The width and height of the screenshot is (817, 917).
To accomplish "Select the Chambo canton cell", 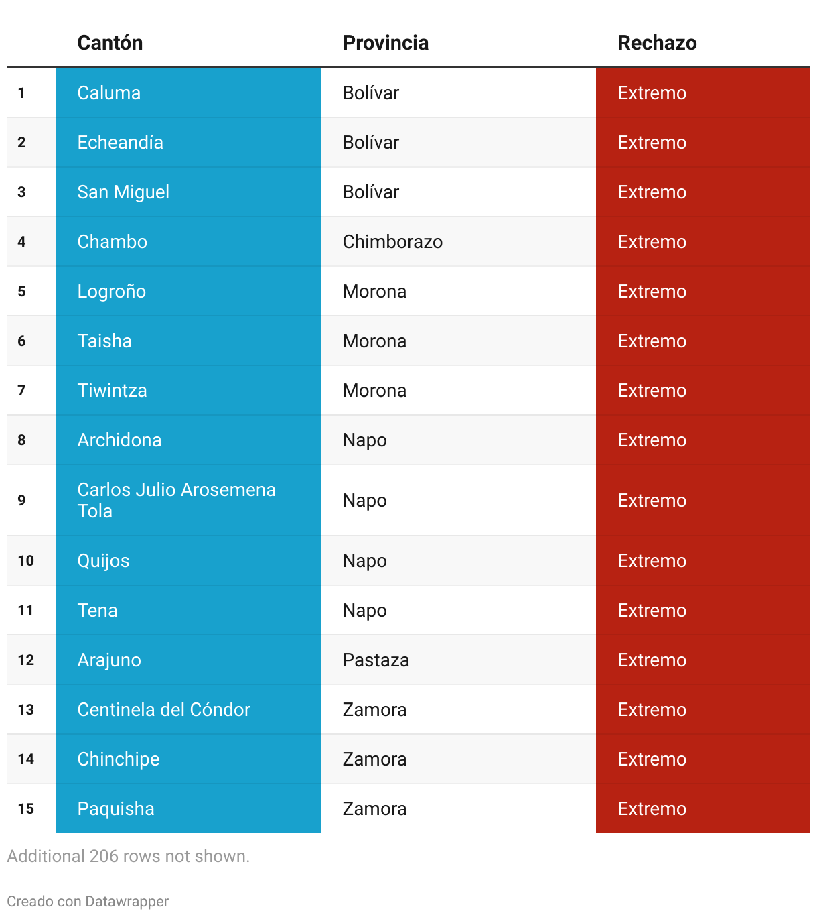I will click(189, 241).
